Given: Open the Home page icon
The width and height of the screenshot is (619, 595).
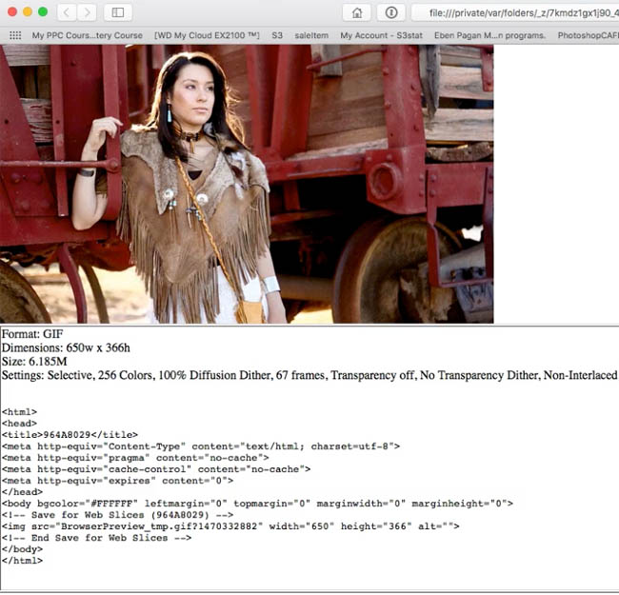Looking at the screenshot, I should pos(356,12).
